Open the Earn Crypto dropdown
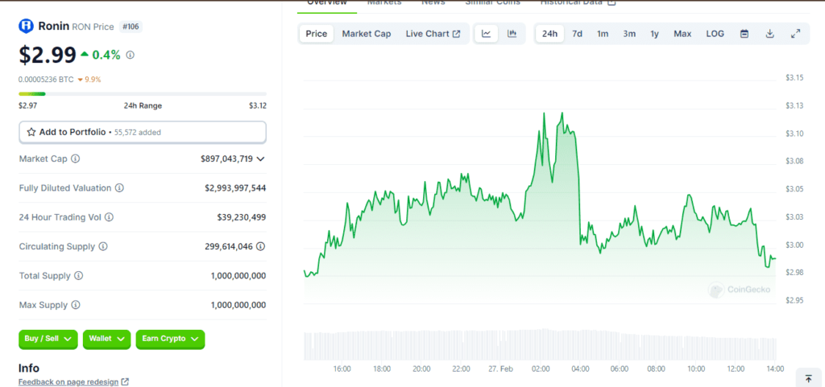Screen dimensions: 825x387 [x=170, y=340]
